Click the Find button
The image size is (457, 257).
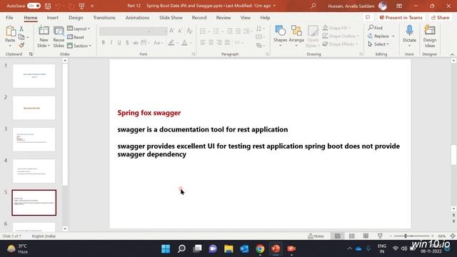[x=375, y=28]
